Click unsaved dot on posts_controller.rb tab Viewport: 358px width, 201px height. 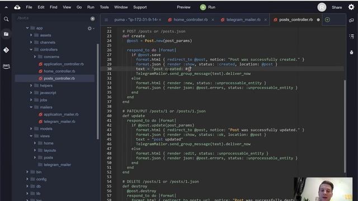pos(318,20)
